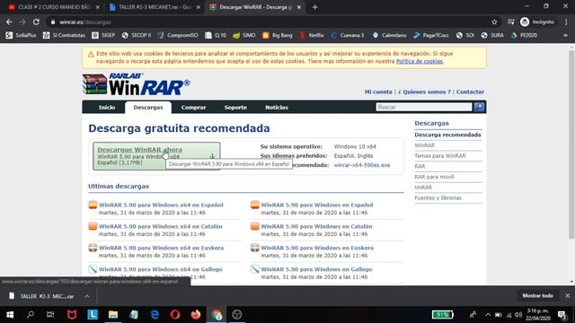Open PE2020 bookmark
This screenshot has height=323, width=575.
pyautogui.click(x=525, y=35)
